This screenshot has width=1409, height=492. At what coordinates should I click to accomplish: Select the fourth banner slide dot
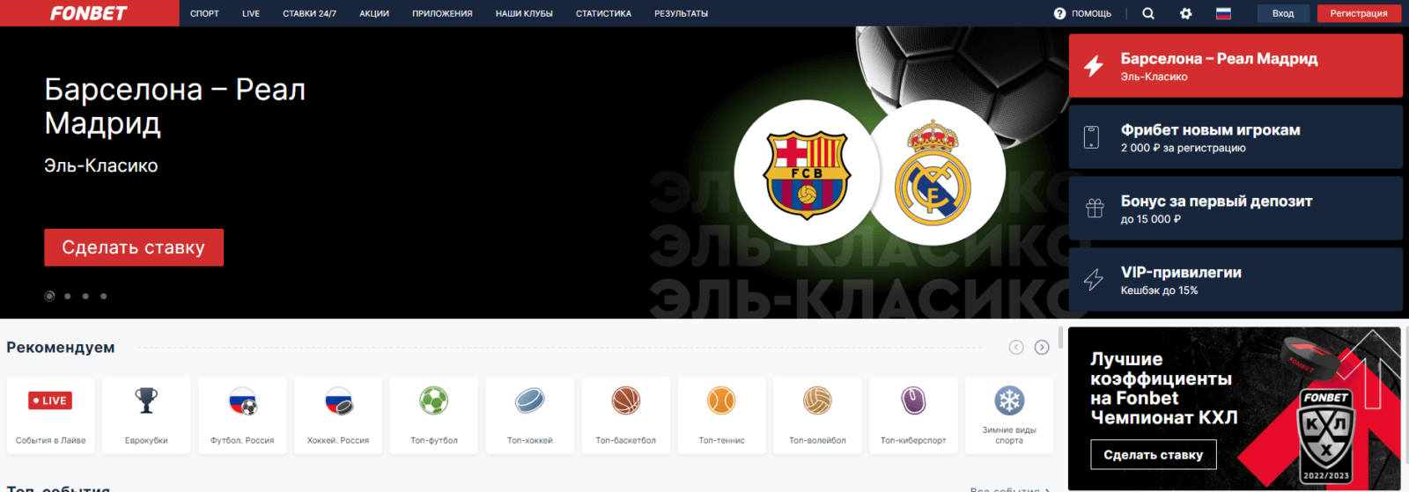coord(104,297)
